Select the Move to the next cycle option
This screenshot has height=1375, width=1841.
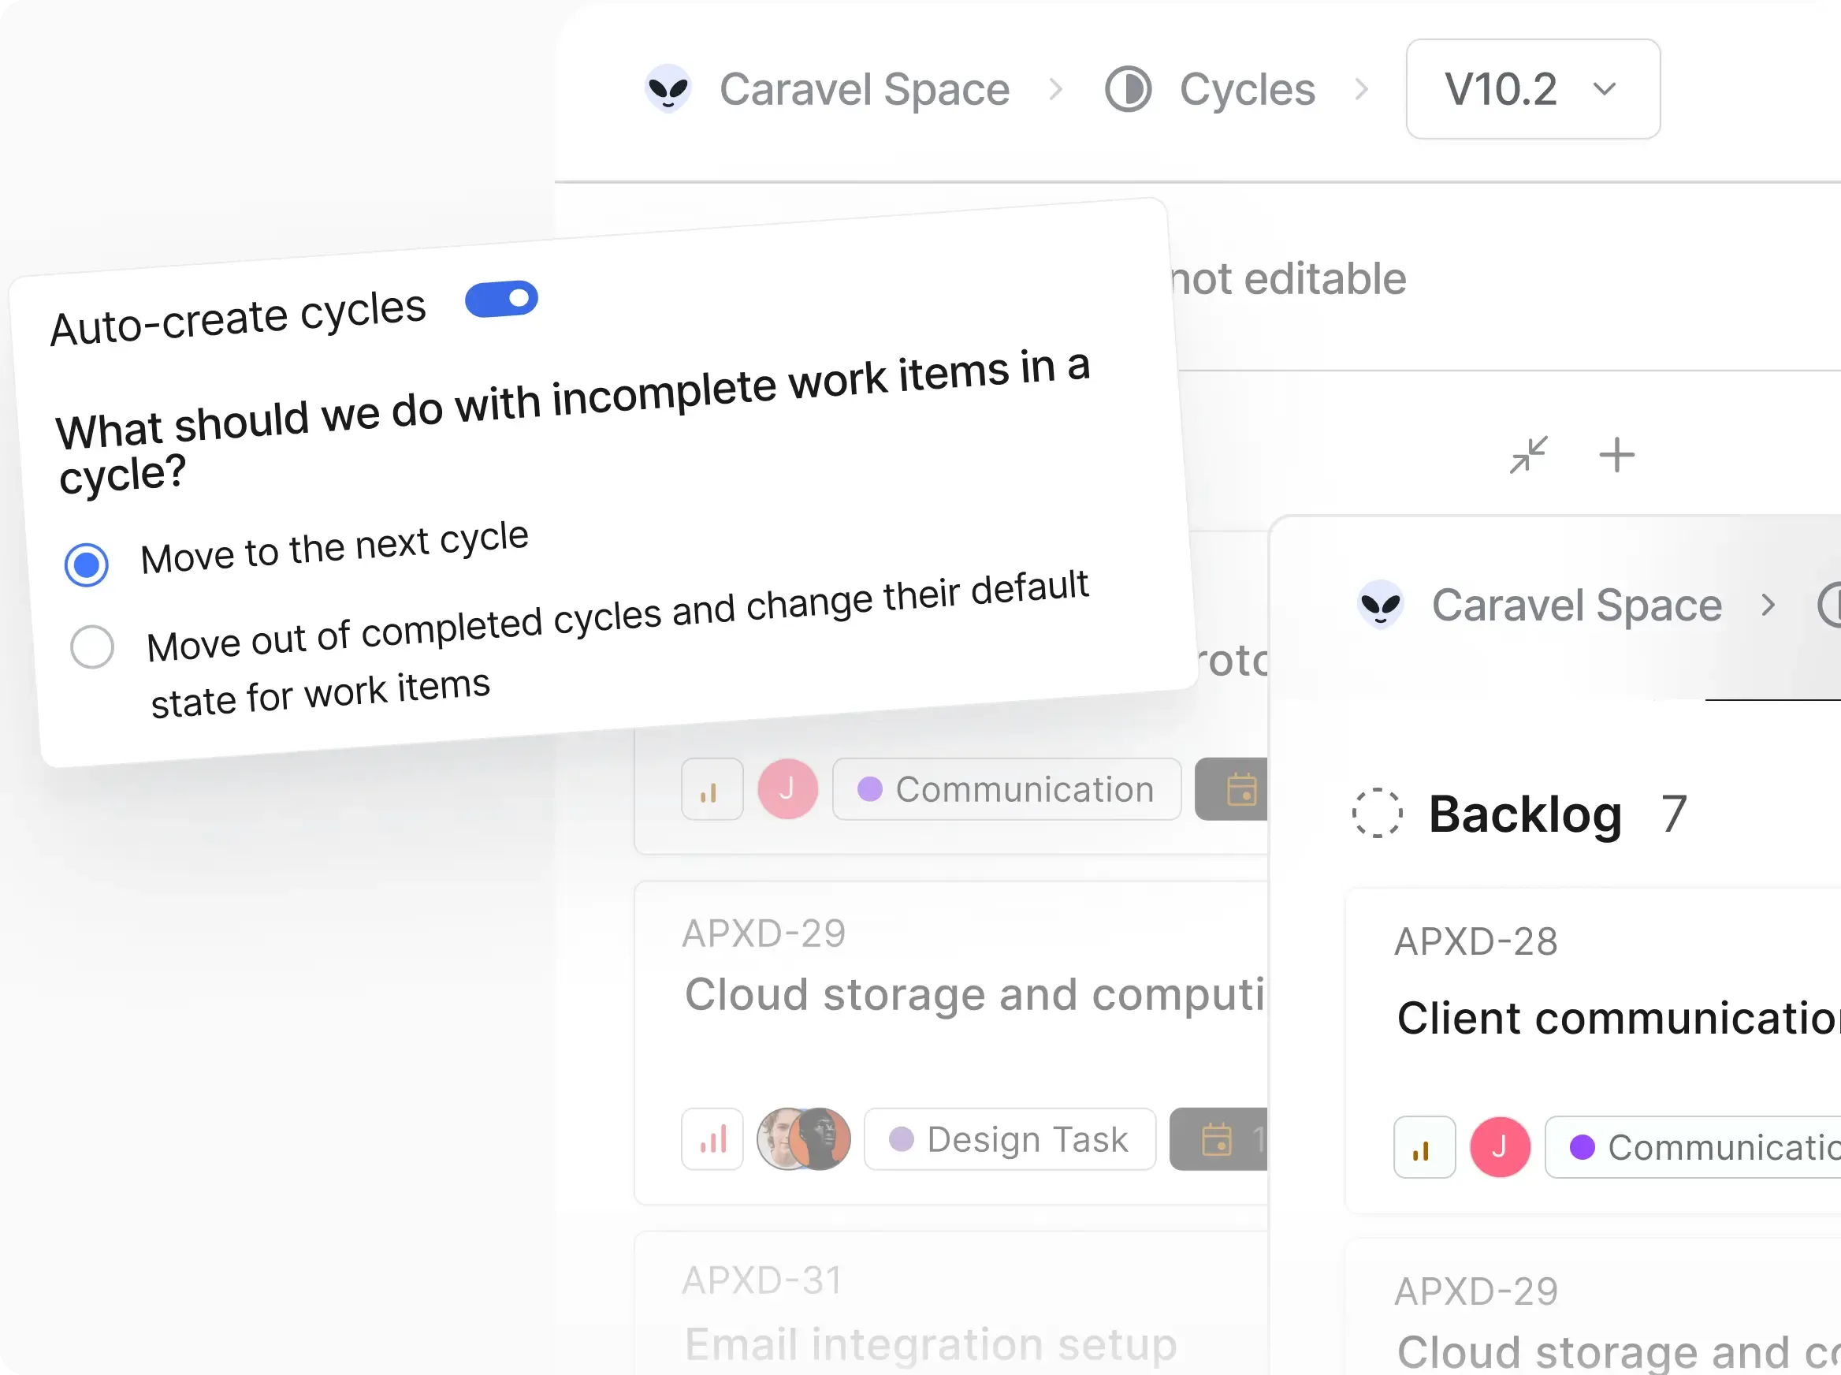[x=86, y=564]
